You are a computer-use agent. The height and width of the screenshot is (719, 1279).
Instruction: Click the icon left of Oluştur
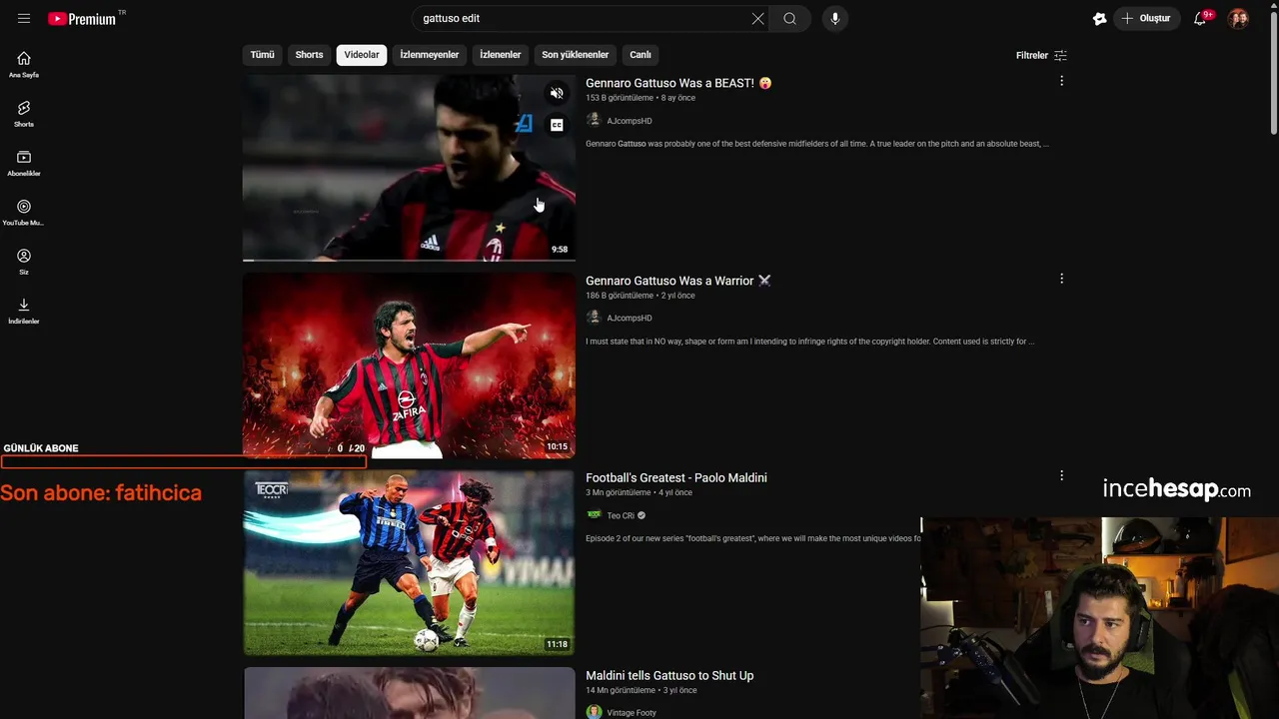tap(1099, 18)
